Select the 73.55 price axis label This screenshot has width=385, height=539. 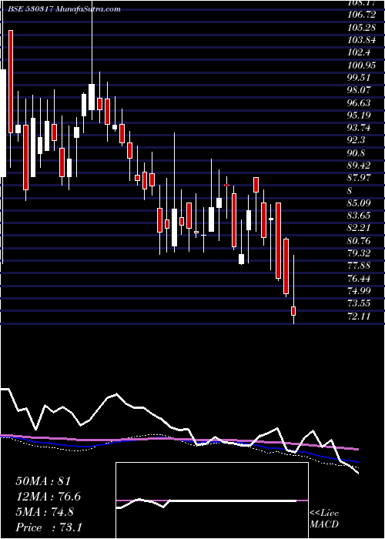pos(359,303)
